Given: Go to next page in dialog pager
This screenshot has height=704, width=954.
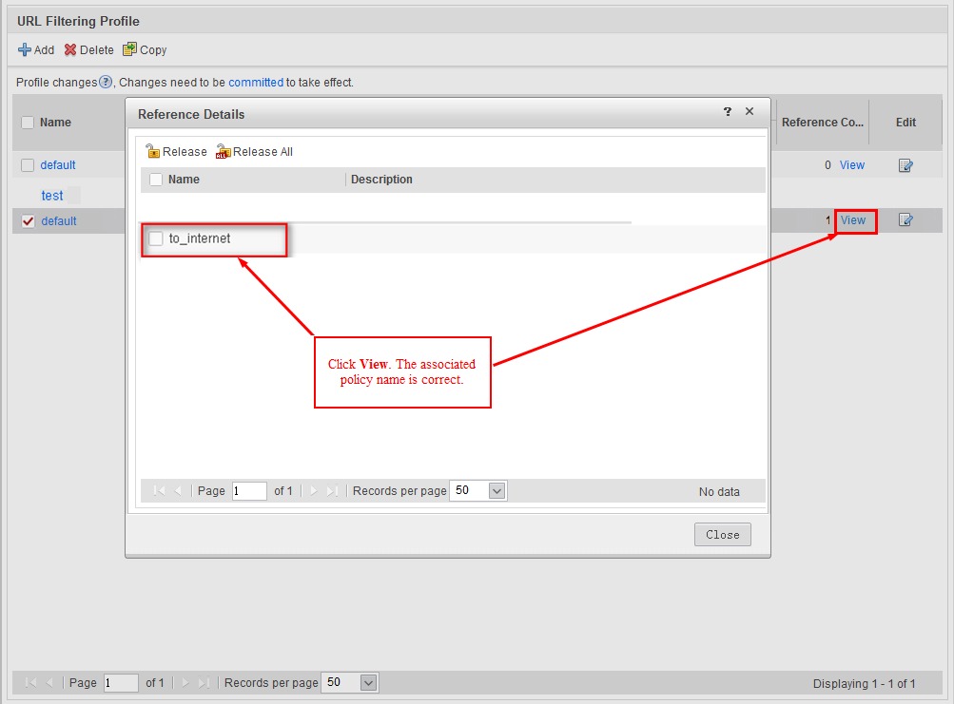Looking at the screenshot, I should 313,490.
